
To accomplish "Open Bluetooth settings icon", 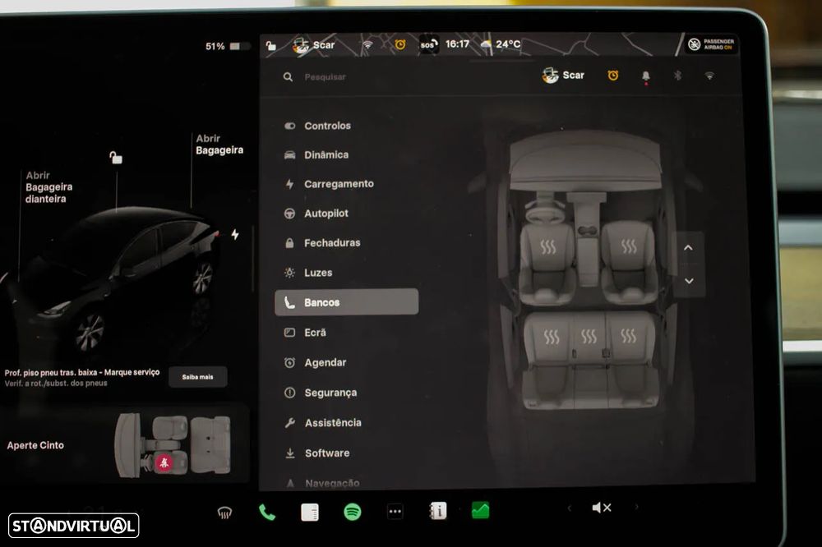I will coord(677,76).
